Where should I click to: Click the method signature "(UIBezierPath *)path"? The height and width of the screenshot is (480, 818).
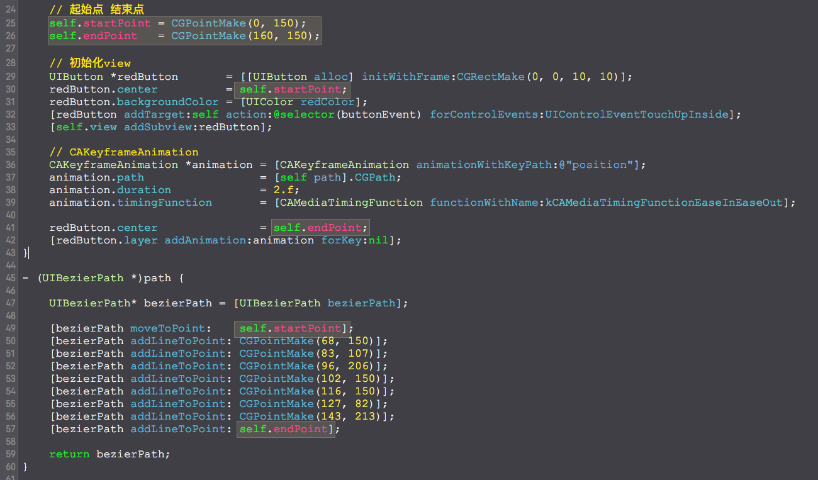pos(103,278)
